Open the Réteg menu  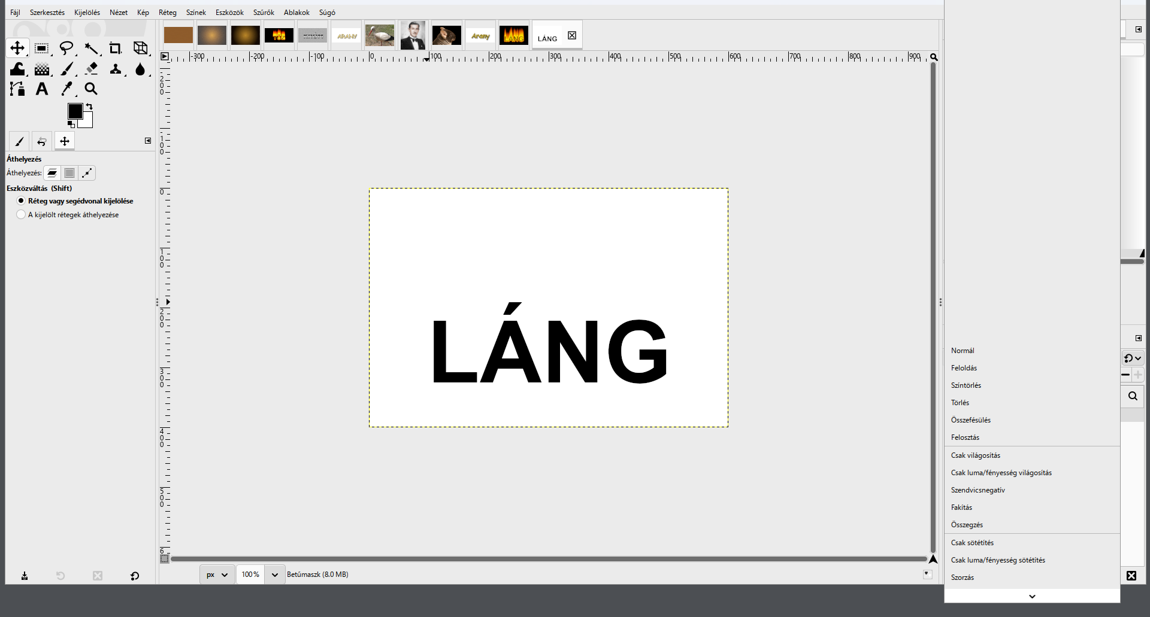(x=168, y=13)
